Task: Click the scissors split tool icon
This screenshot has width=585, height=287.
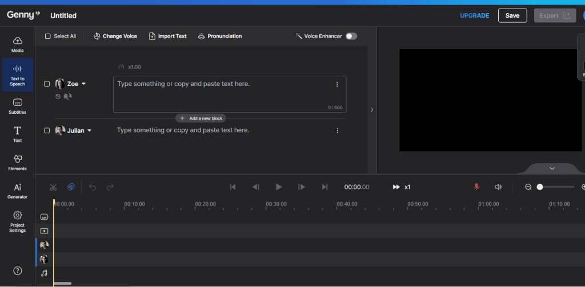Action: pyautogui.click(x=53, y=187)
